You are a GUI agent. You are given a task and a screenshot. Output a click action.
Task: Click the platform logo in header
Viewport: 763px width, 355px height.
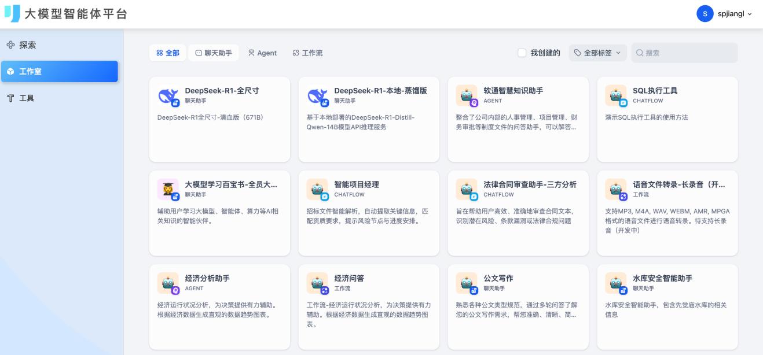point(12,13)
